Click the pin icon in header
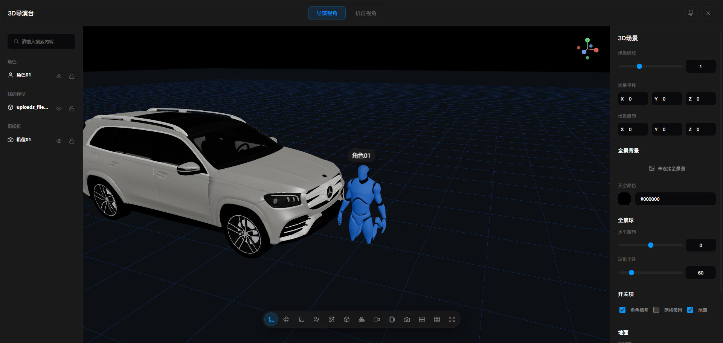Screen dimensions: 723x343 tap(691, 13)
